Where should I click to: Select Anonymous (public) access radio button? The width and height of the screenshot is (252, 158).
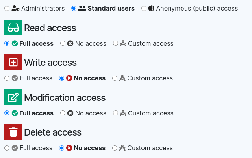pos(144,8)
